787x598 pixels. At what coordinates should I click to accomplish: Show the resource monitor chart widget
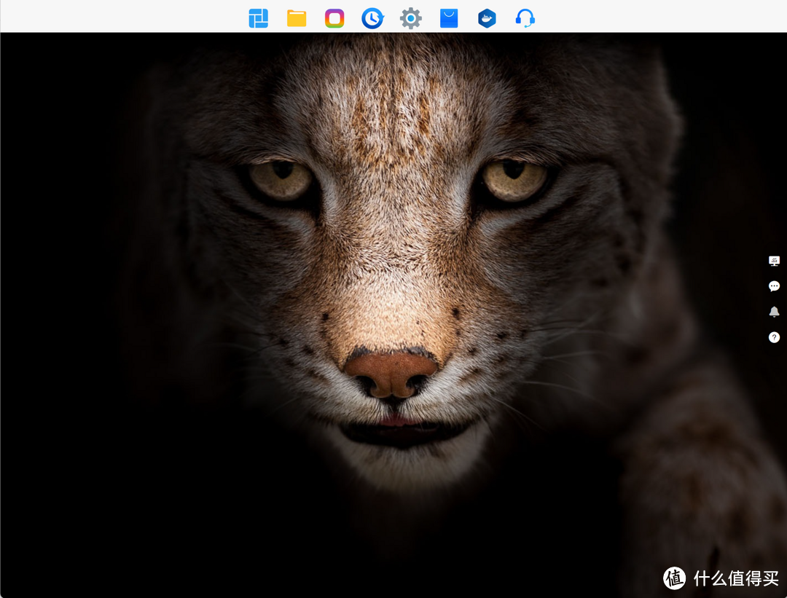click(x=774, y=261)
